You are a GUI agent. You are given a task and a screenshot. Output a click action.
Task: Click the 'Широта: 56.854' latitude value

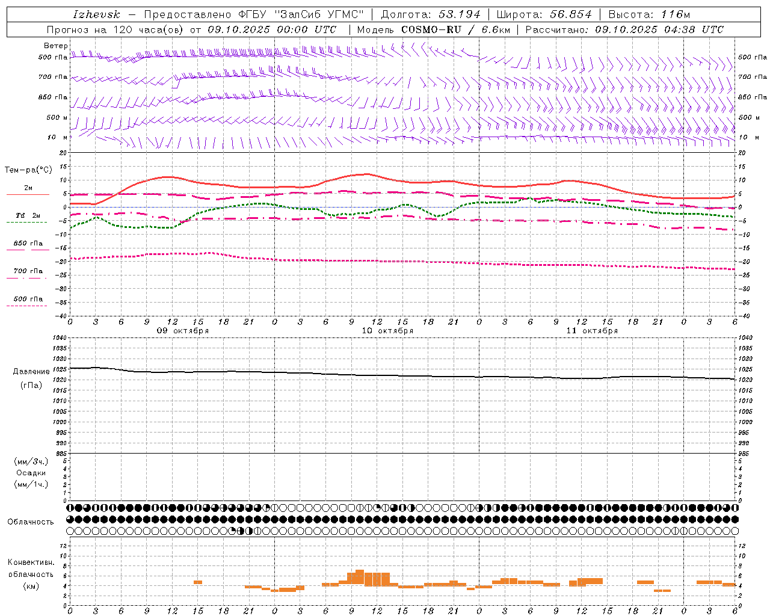[544, 14]
